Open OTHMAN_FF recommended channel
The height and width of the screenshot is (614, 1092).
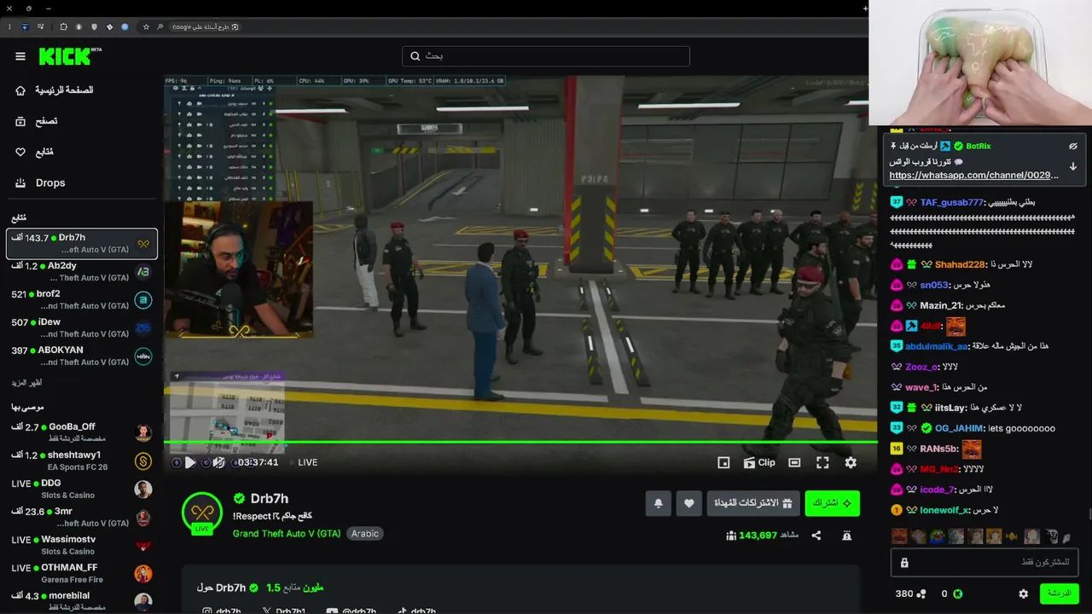click(x=82, y=573)
